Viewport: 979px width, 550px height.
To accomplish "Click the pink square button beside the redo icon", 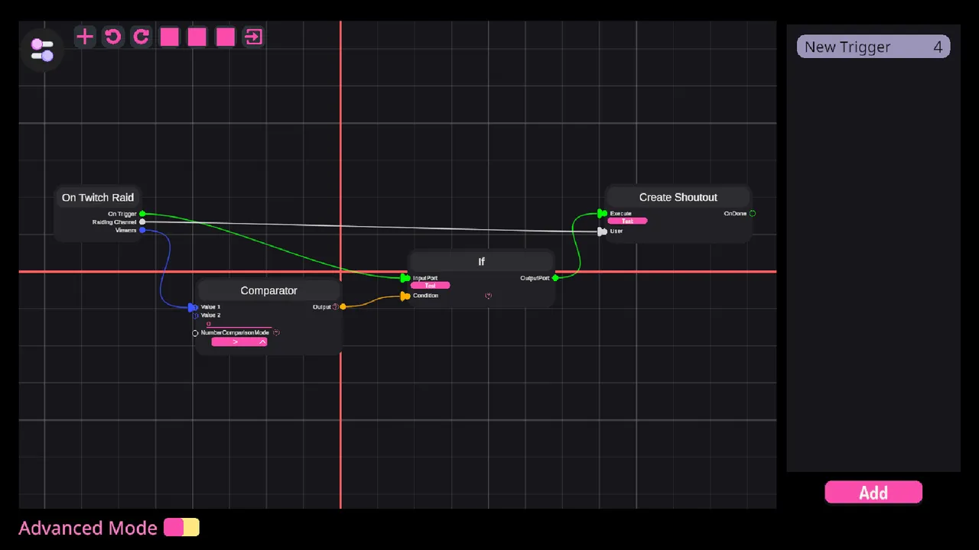I will click(x=169, y=37).
